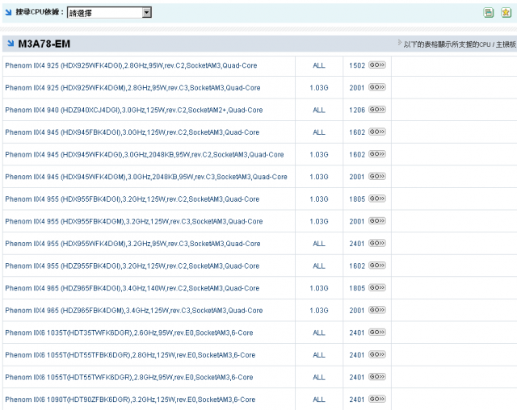Click GO button for Phenom IIX4 965 HDZ965FBK4DGI
517x410 pixels.
pyautogui.click(x=377, y=288)
